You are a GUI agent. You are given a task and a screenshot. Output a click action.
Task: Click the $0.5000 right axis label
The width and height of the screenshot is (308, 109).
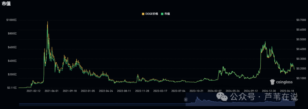pyautogui.click(x=301, y=39)
